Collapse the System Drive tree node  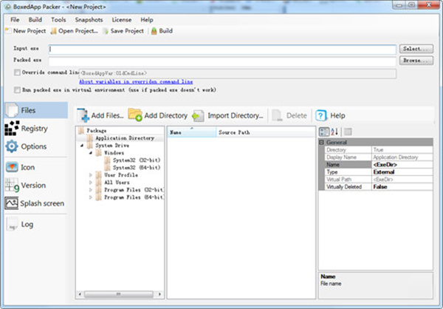pyautogui.click(x=80, y=146)
